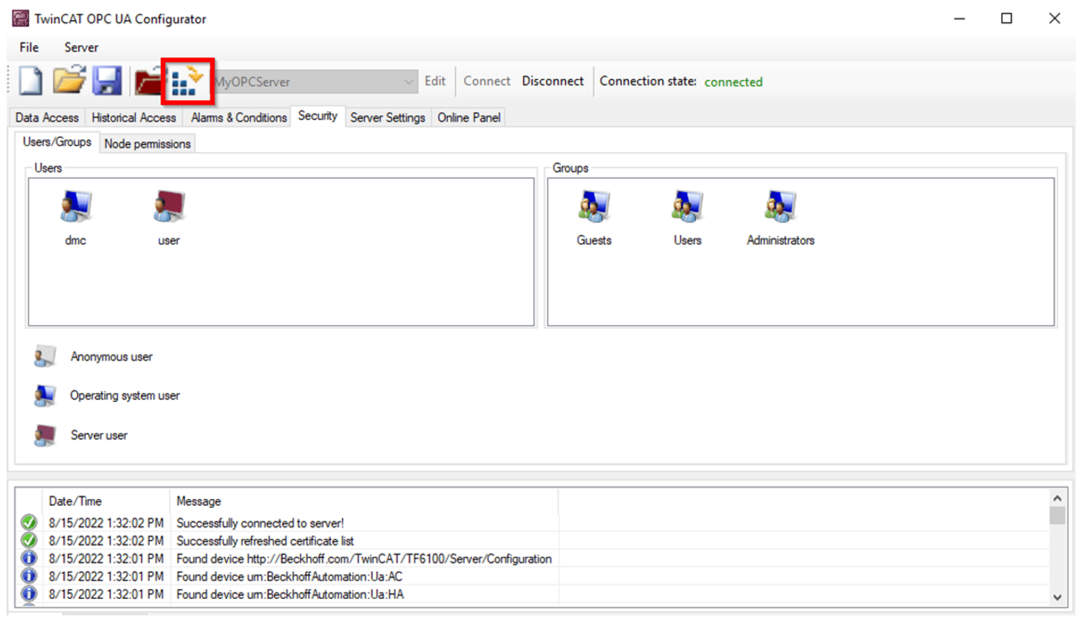Click the 'Anonymous user' label

pyautogui.click(x=111, y=357)
